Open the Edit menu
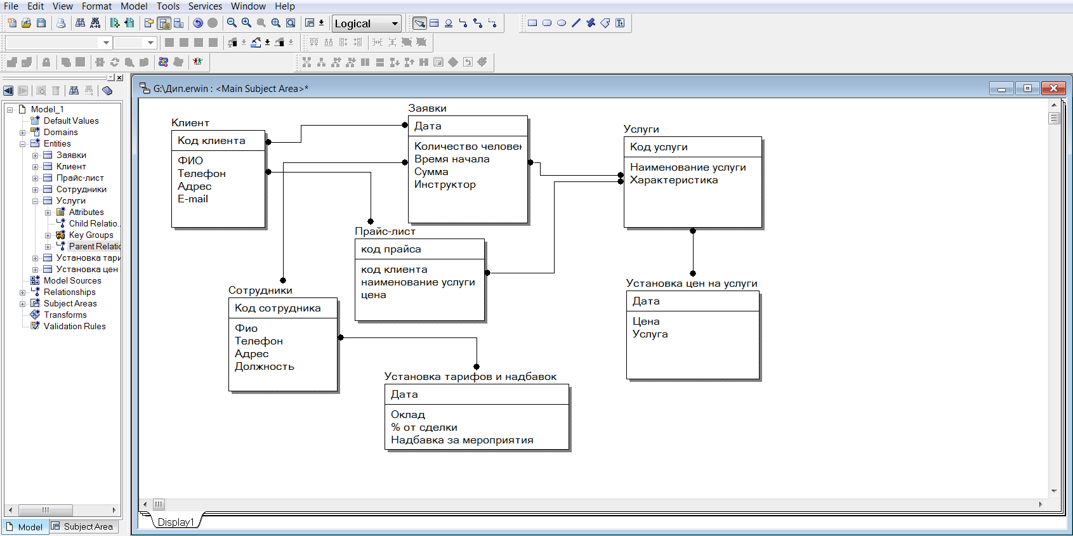Screen dimensions: 1073x536 [x=36, y=6]
